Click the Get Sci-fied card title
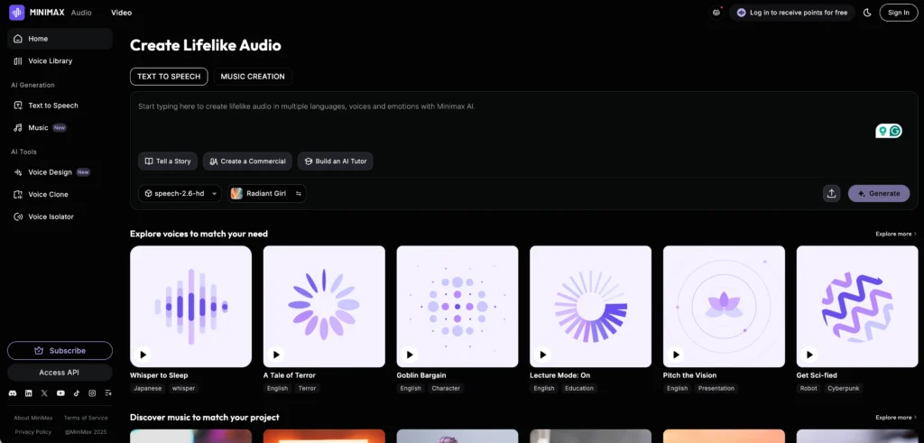 (817, 375)
